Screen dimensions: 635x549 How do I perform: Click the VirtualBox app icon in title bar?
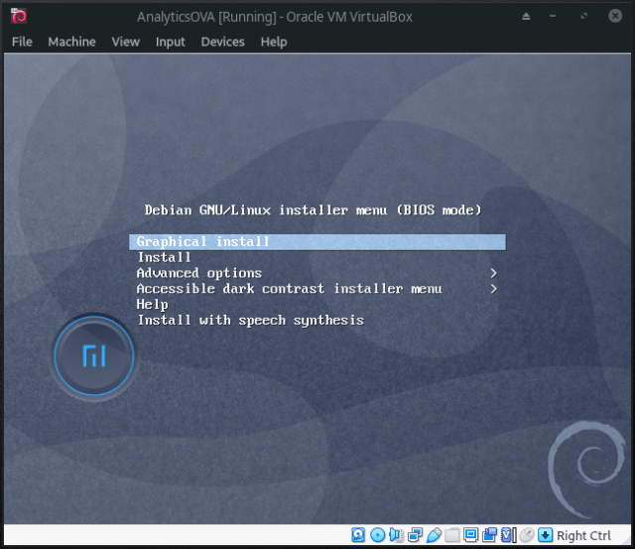[x=18, y=16]
